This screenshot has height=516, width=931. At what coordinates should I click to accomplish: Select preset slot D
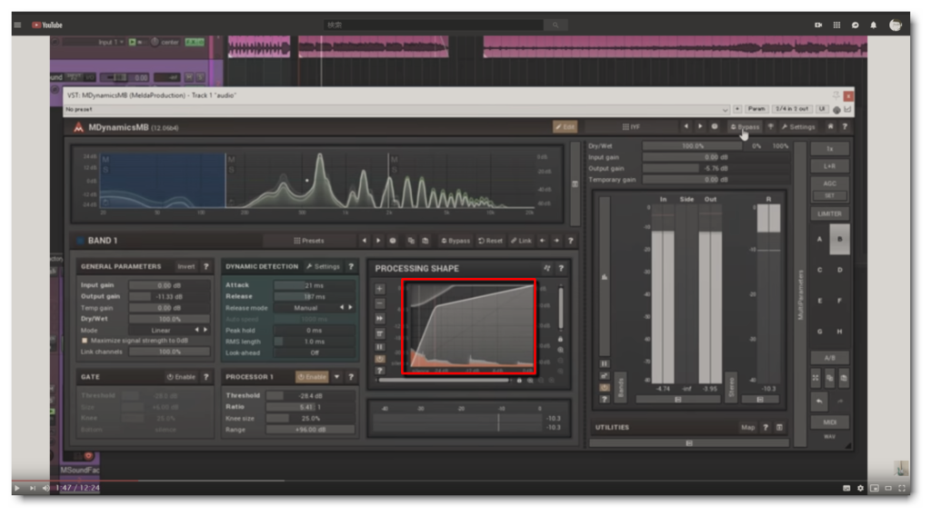point(839,270)
